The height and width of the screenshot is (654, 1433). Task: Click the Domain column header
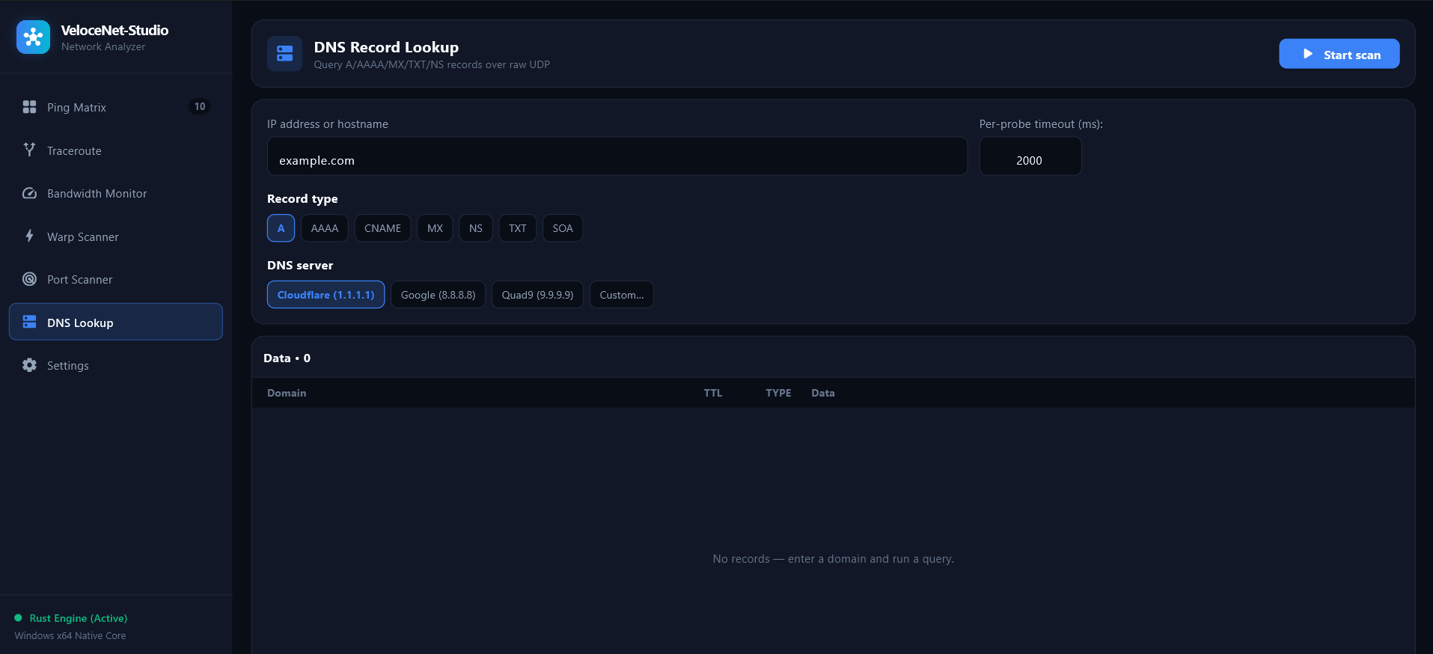[x=287, y=393]
